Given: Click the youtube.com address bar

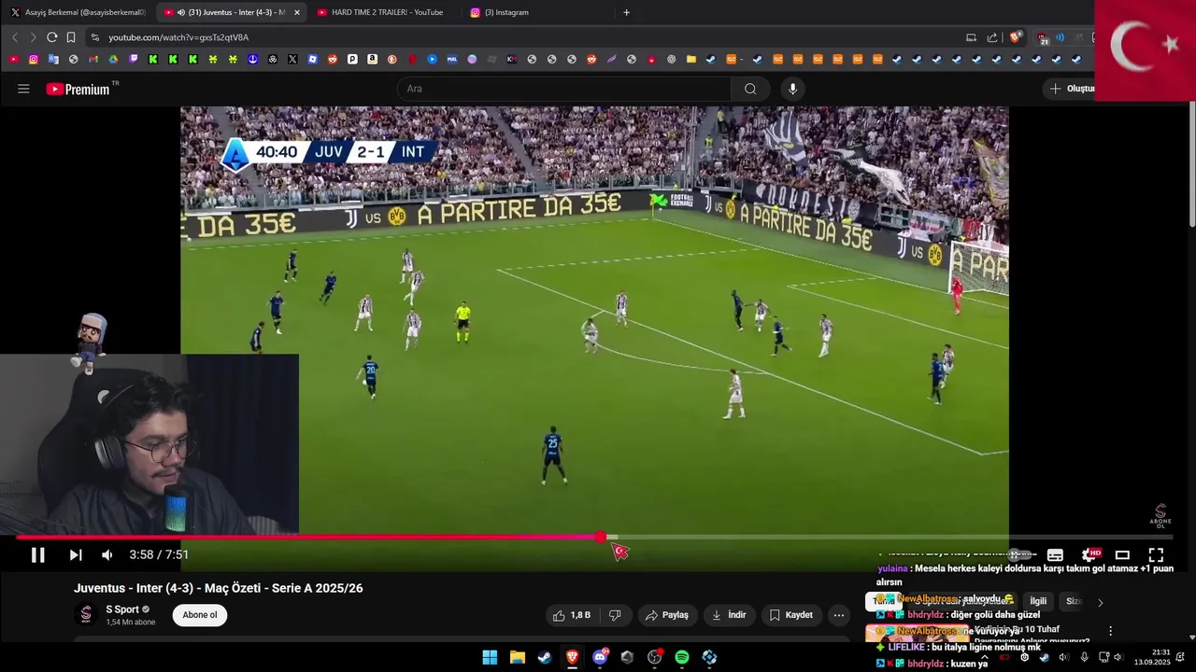Looking at the screenshot, I should pyautogui.click(x=523, y=37).
